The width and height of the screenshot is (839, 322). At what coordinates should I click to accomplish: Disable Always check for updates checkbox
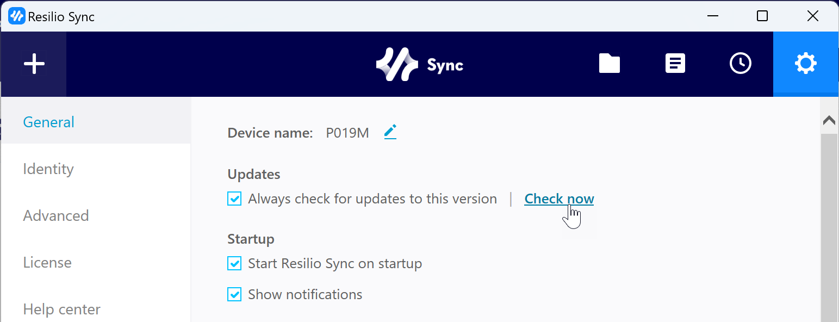234,199
